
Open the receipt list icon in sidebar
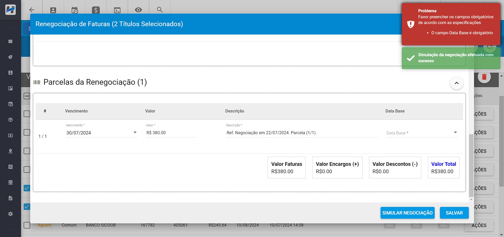coord(11,167)
